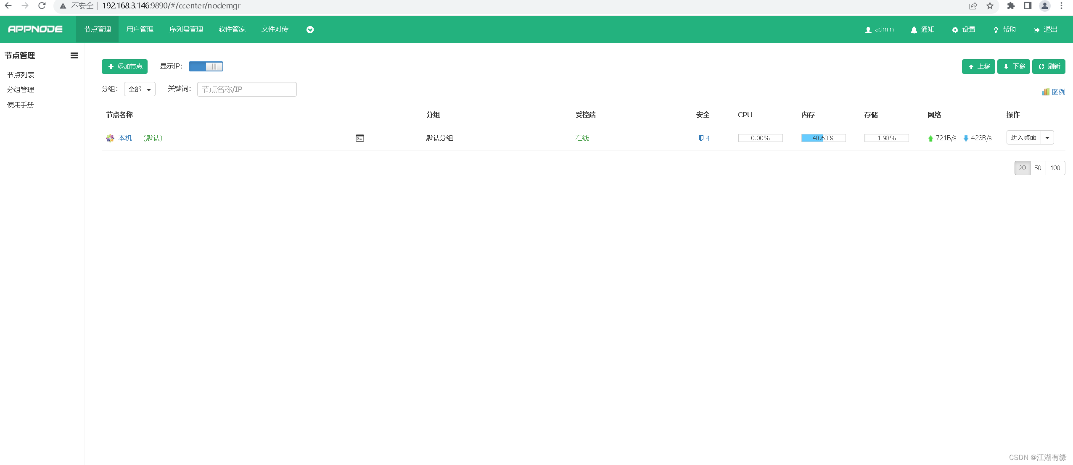Viewport: 1073px width, 465px height.
Task: Click the 图例 chart legend icon
Action: pos(1045,92)
